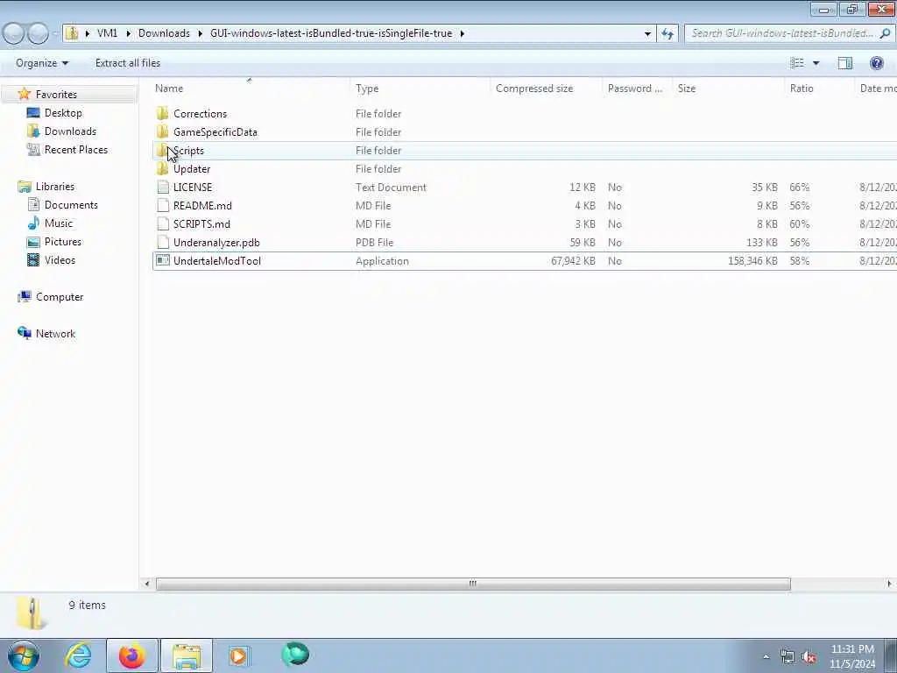The width and height of the screenshot is (897, 673).
Task: Open Firefox from the taskbar
Action: (131, 655)
